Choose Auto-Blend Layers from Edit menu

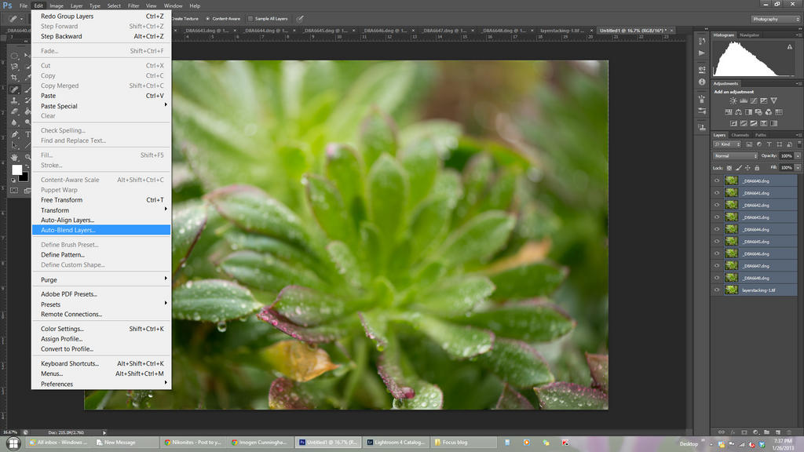point(68,230)
